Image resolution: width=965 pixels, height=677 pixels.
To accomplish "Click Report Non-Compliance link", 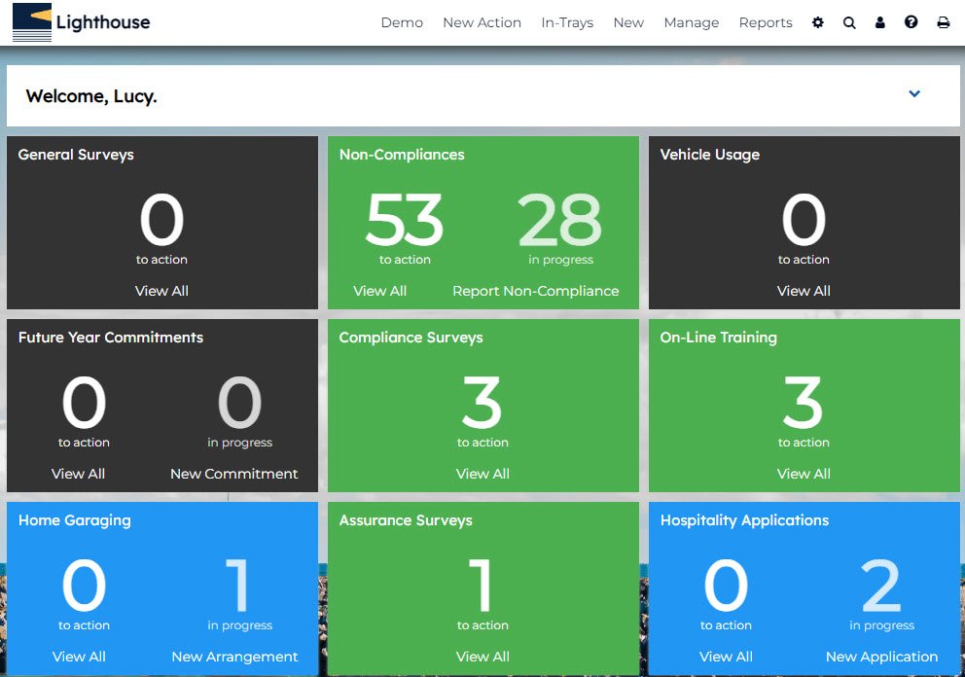I will 535,291.
